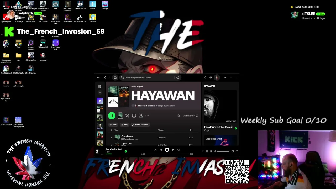The image size is (336, 189).
Task: Sort tracks by the duration clock icon
Action: [x=191, y=130]
